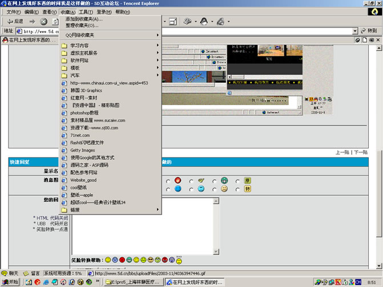Screen dimensions: 383x287
Task: Expand the 软件网站 folder submenu
Action: coord(158,60)
